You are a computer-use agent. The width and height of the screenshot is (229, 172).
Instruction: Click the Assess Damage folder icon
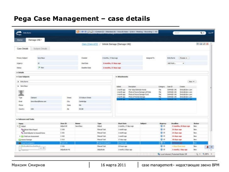pyautogui.click(x=20, y=140)
